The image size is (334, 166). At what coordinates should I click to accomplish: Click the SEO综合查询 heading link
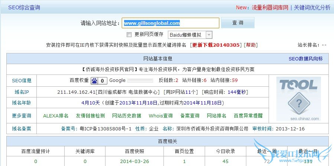tap(24, 8)
